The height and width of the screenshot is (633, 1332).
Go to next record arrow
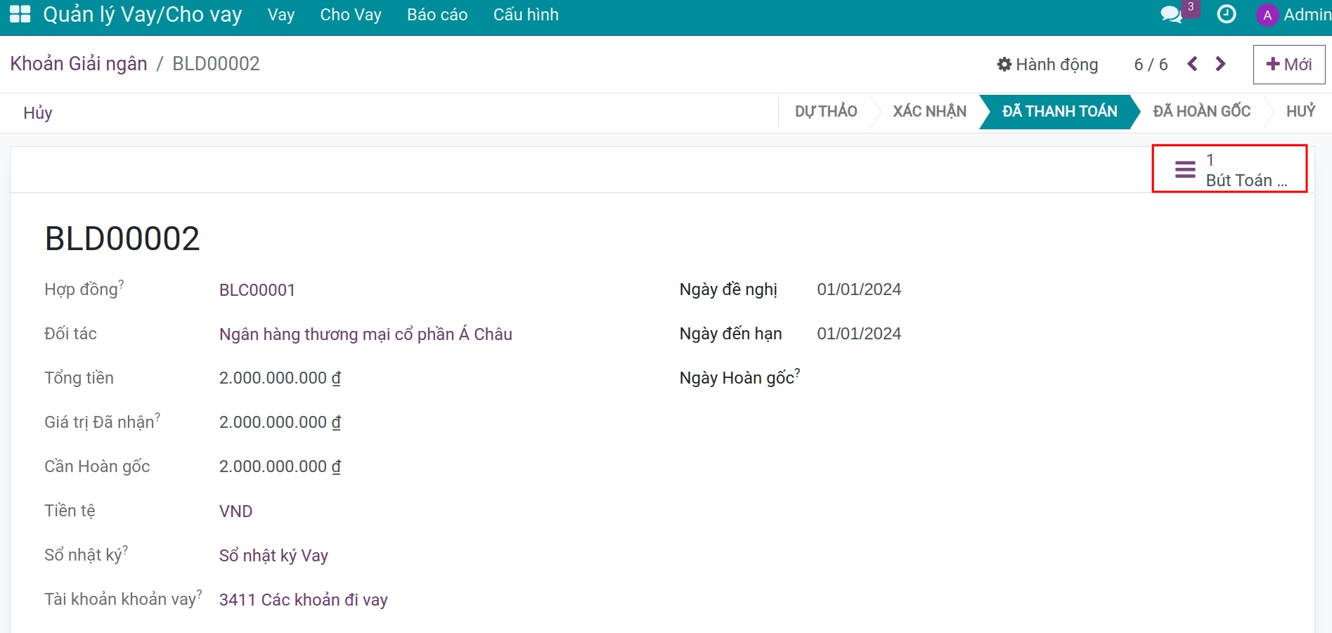pos(1221,64)
